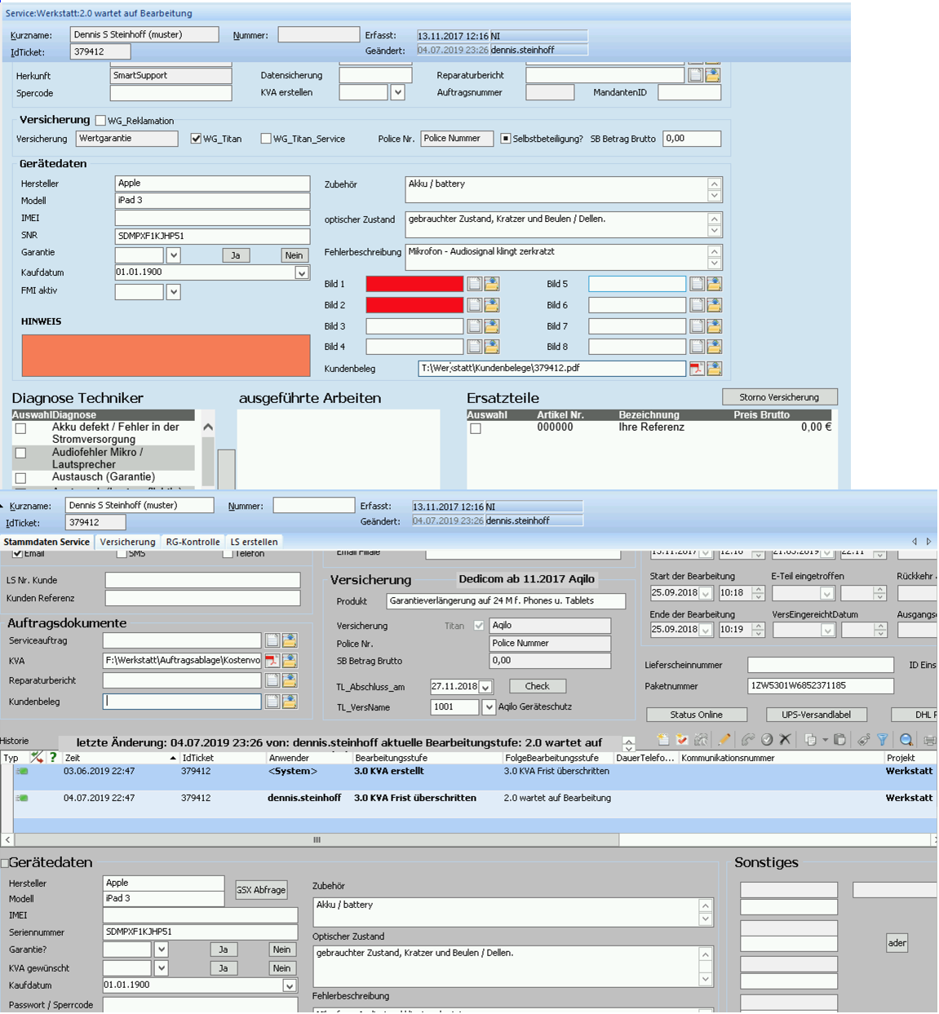
Task: Click the GSX Abfrage button
Action: [261, 890]
